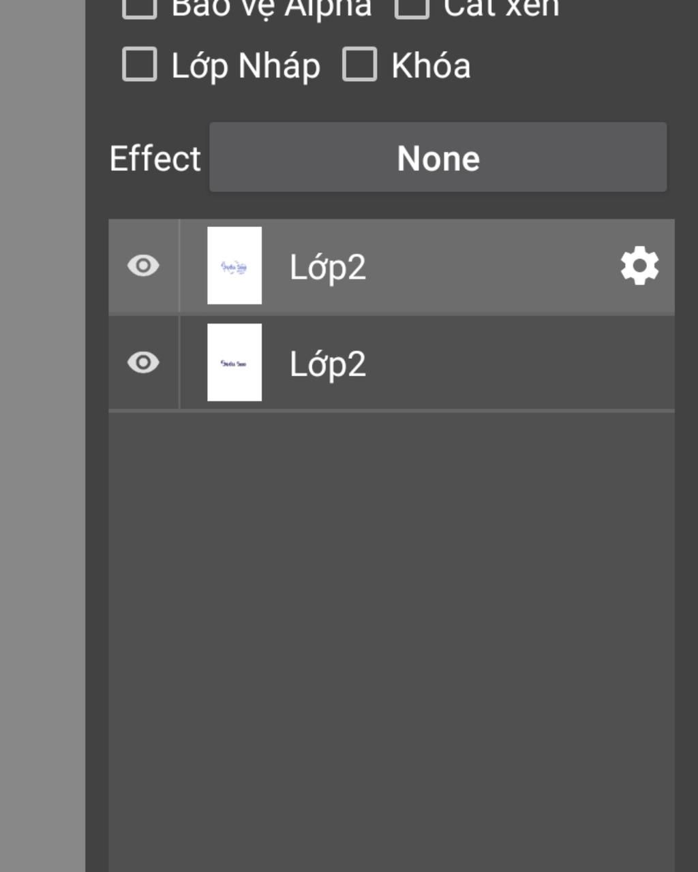Viewport: 698px width, 872px height.
Task: Select the highlighted top Lớp2 layer name
Action: (x=328, y=267)
